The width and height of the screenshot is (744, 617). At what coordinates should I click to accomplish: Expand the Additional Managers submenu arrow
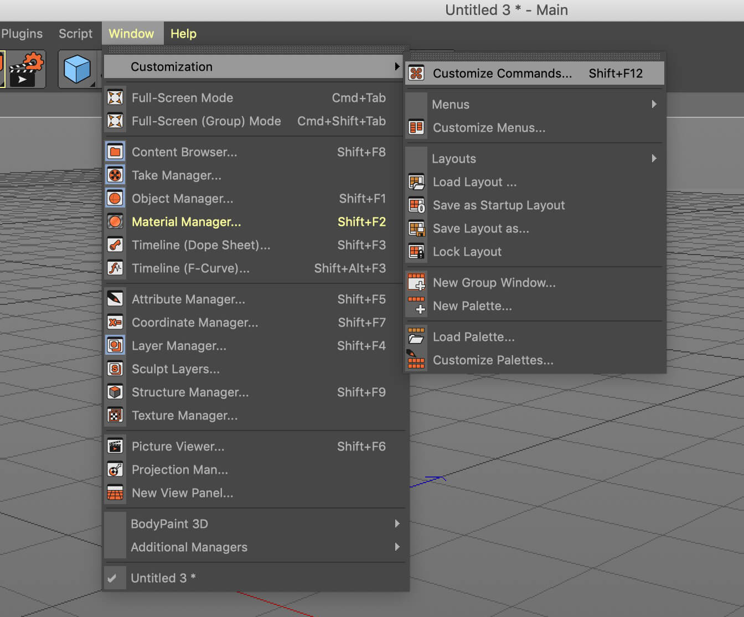(397, 547)
